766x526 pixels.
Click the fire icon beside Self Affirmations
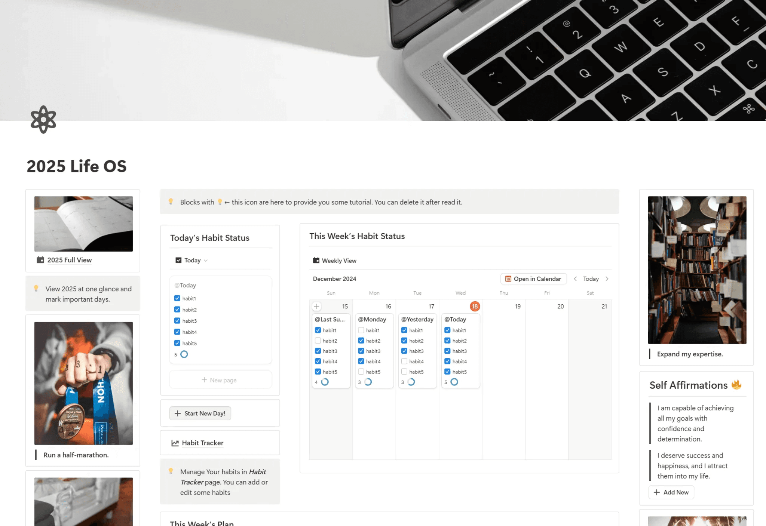736,385
